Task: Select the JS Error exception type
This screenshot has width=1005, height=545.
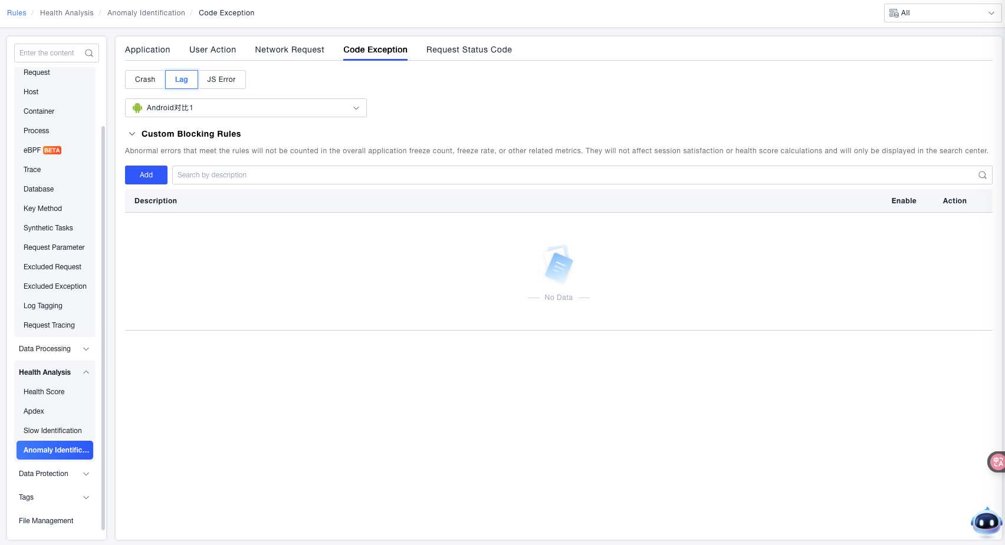Action: 221,80
